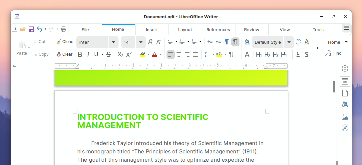Click the Clone formatting paintbrush
The image size is (362, 165).
pos(65,42)
